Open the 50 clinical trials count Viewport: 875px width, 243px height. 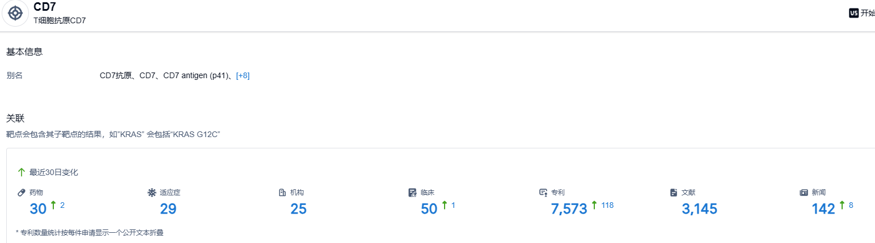point(429,209)
